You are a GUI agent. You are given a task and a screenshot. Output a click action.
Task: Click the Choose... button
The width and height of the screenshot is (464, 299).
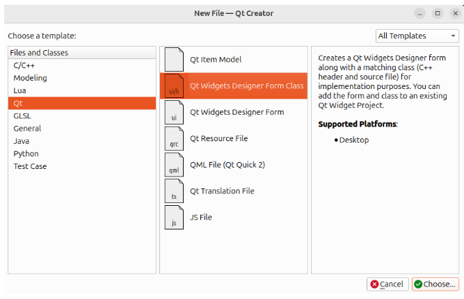(435, 284)
